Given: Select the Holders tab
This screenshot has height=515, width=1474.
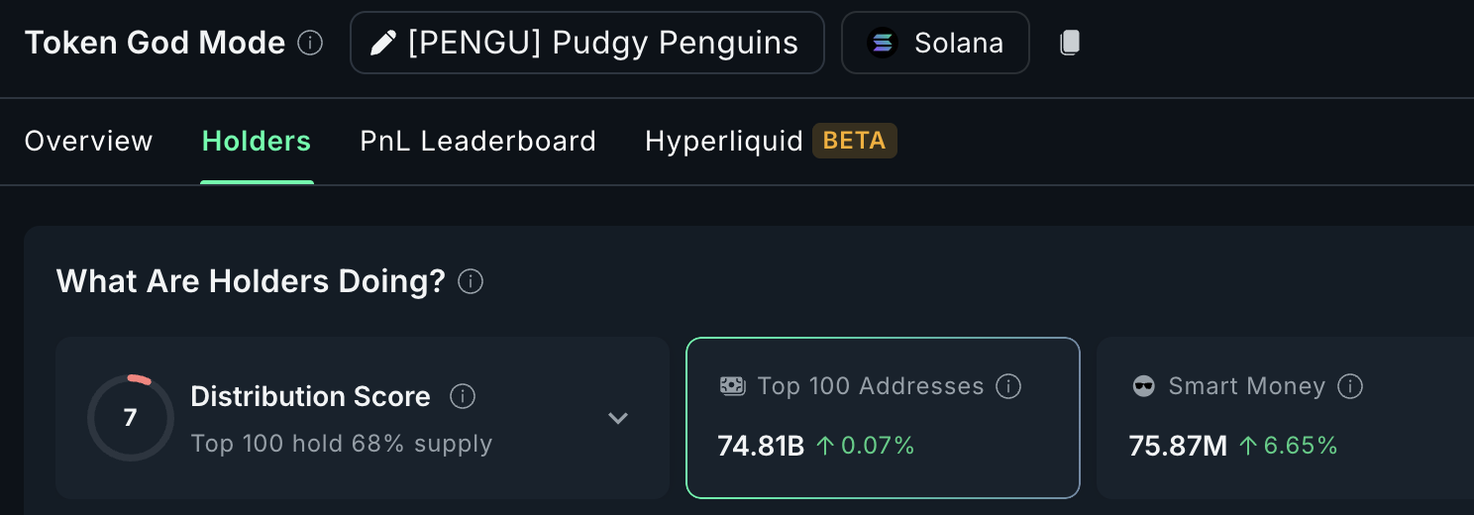Looking at the screenshot, I should tap(257, 142).
